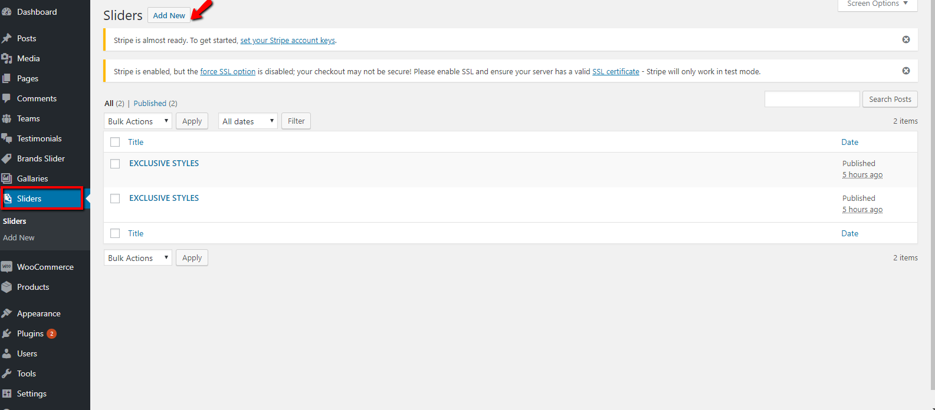
Task: Click the Comments bubble icon
Action: pos(6,98)
